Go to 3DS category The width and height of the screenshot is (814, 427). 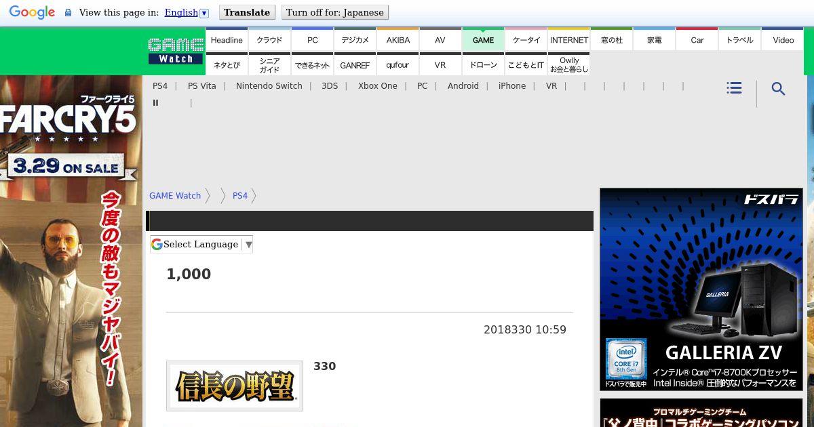(x=330, y=86)
